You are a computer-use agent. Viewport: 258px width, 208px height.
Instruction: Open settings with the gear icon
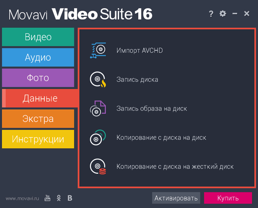[x=223, y=14]
